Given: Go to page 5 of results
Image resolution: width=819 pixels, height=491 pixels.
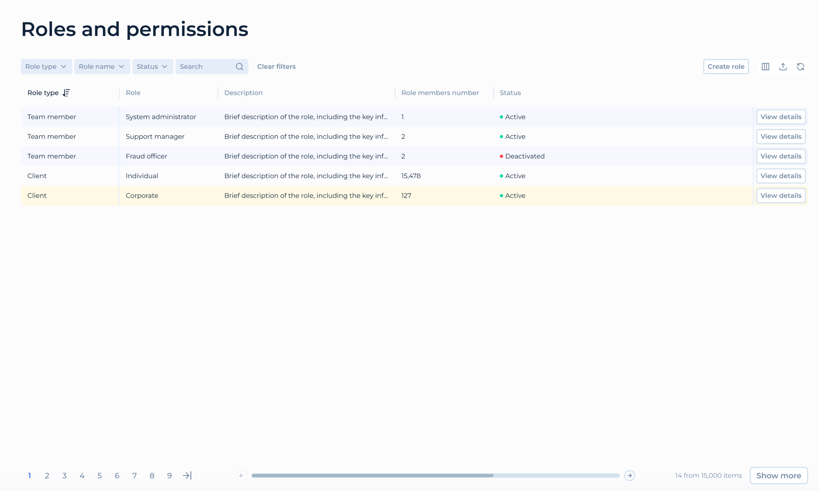Looking at the screenshot, I should 99,475.
